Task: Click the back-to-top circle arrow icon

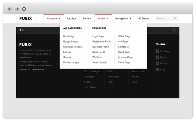Action: point(174,30)
